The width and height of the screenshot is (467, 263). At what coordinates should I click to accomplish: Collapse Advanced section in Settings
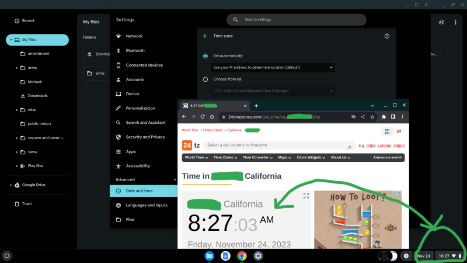[175, 179]
